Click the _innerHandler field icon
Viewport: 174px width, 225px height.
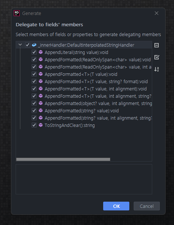(34, 45)
